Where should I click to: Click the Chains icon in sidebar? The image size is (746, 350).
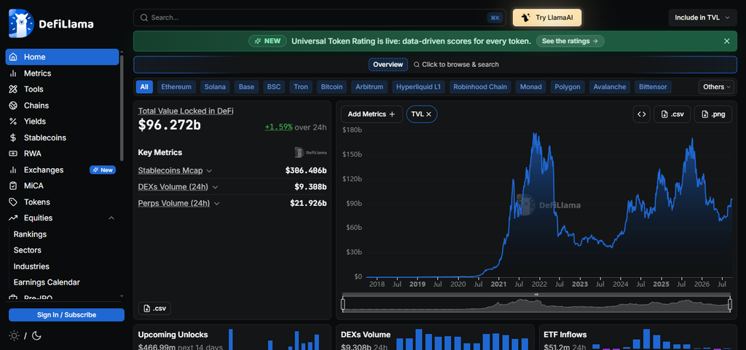[x=14, y=106]
